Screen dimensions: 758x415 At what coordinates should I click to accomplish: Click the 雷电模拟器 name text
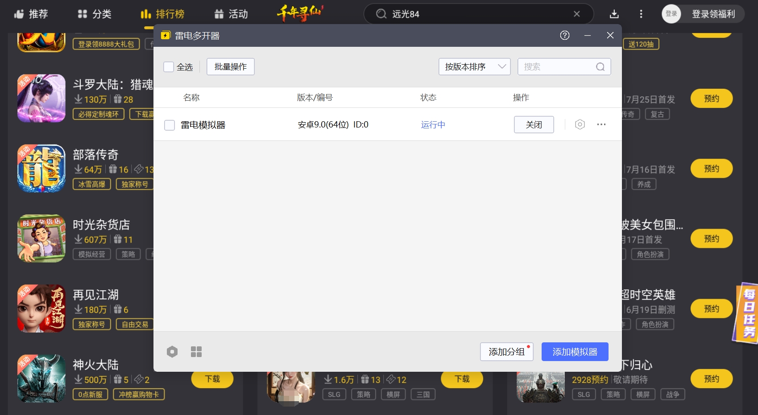203,125
